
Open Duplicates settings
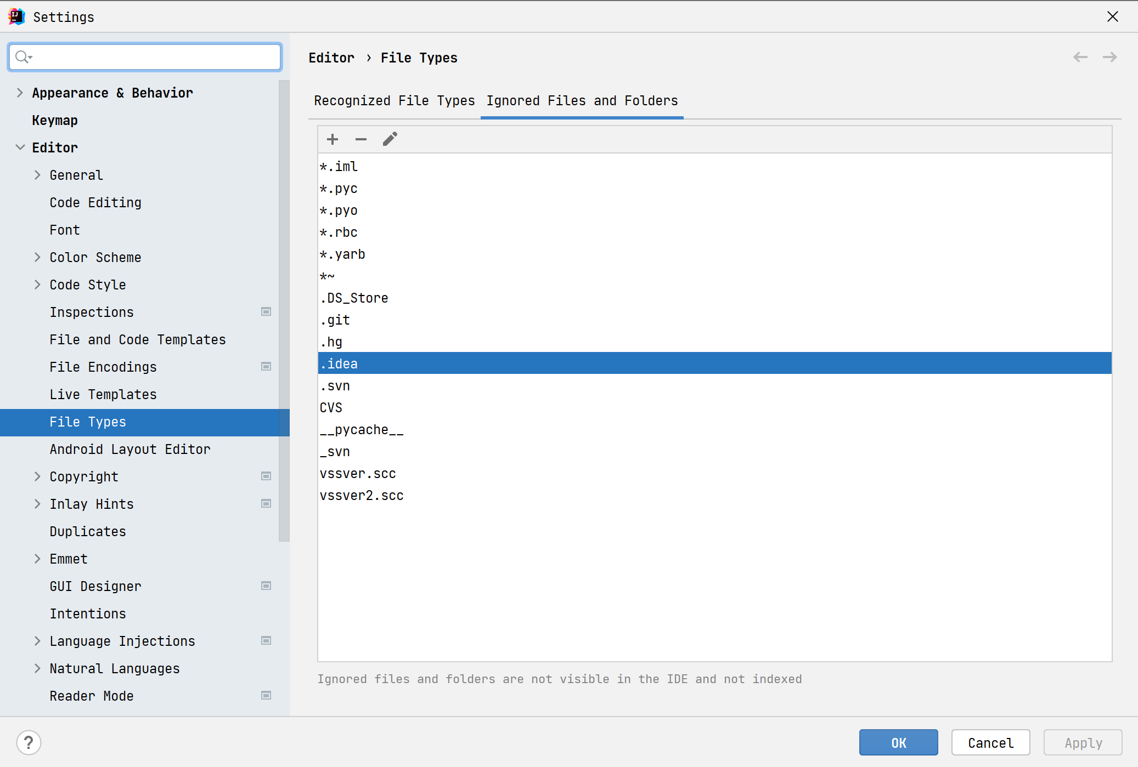click(88, 531)
